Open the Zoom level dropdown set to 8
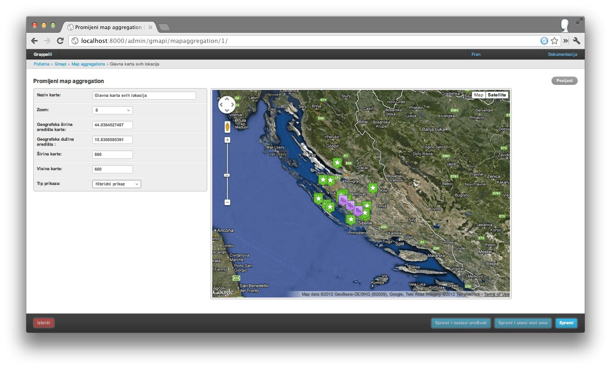This screenshot has width=611, height=369. (112, 110)
